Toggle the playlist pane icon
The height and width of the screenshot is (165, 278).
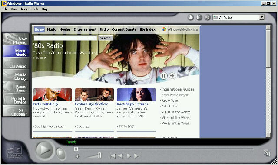point(199,17)
